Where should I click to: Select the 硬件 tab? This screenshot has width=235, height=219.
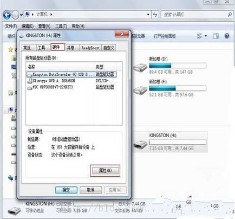57,47
